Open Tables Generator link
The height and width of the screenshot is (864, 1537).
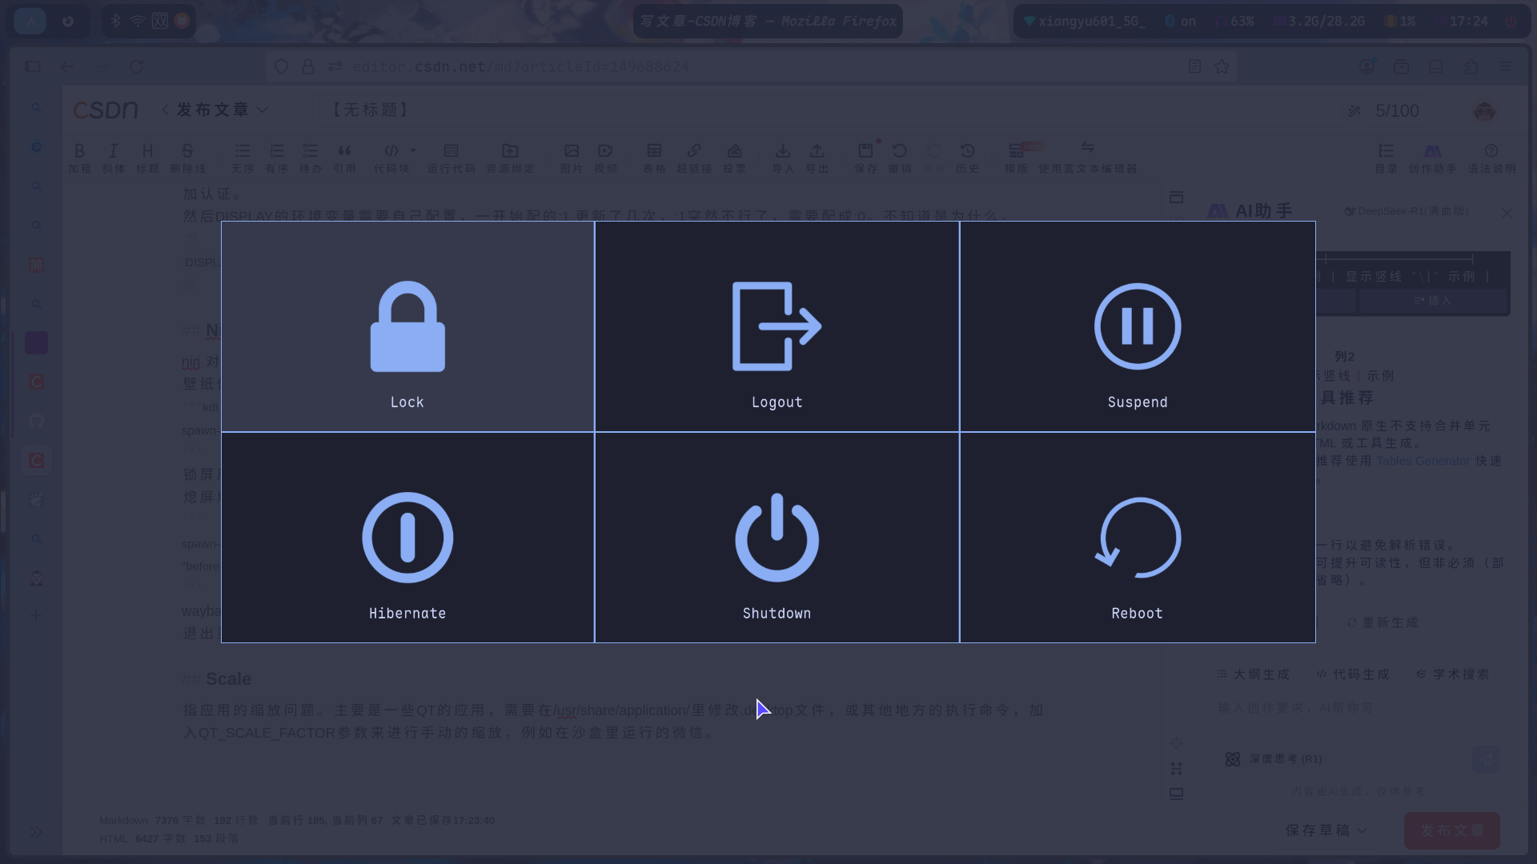pos(1423,461)
